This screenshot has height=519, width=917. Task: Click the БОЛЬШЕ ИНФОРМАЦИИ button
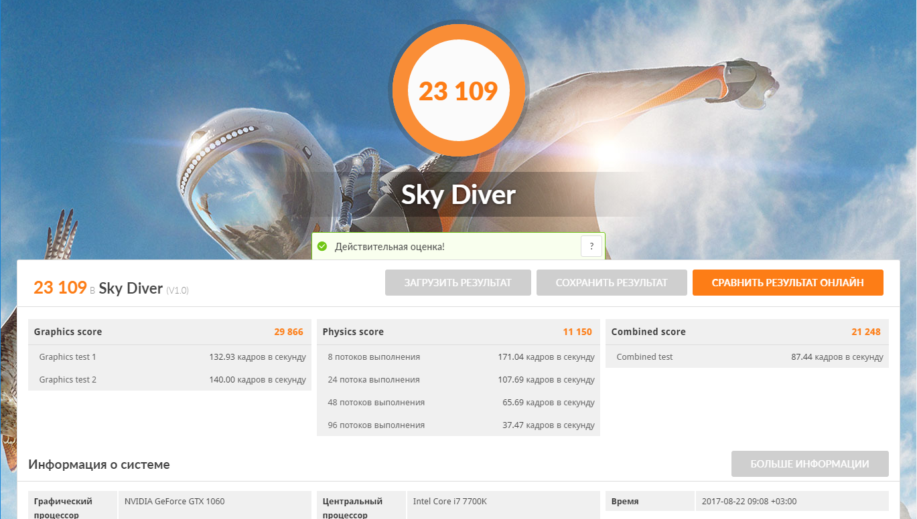tap(810, 464)
